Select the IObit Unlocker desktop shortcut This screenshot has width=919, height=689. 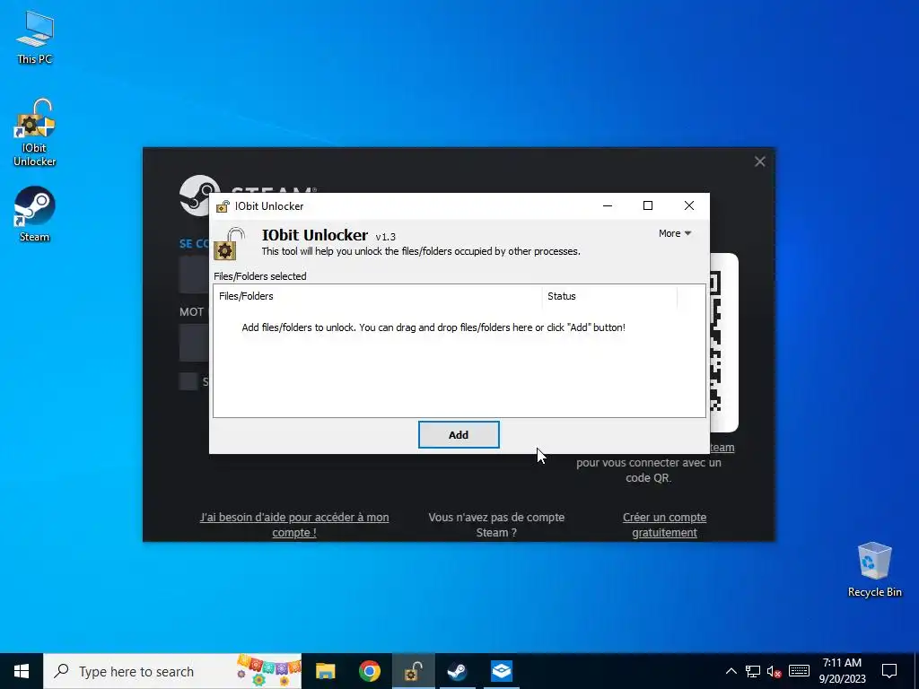pyautogui.click(x=35, y=133)
